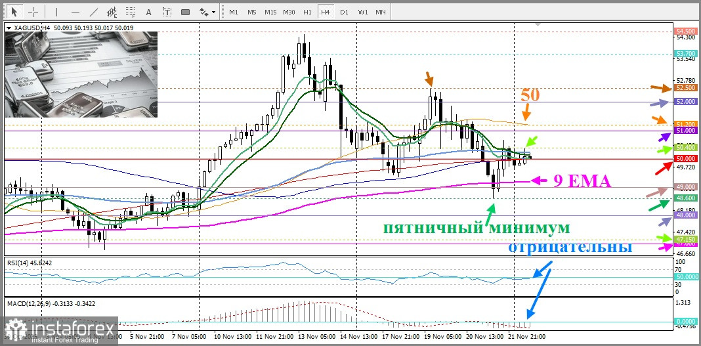
Task: Select the D1 timeframe
Action: tap(344, 12)
